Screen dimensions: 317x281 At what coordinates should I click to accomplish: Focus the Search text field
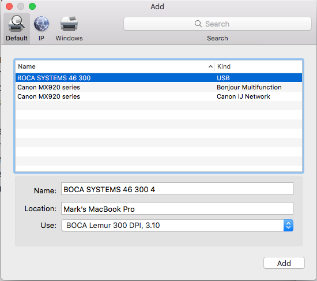(217, 24)
